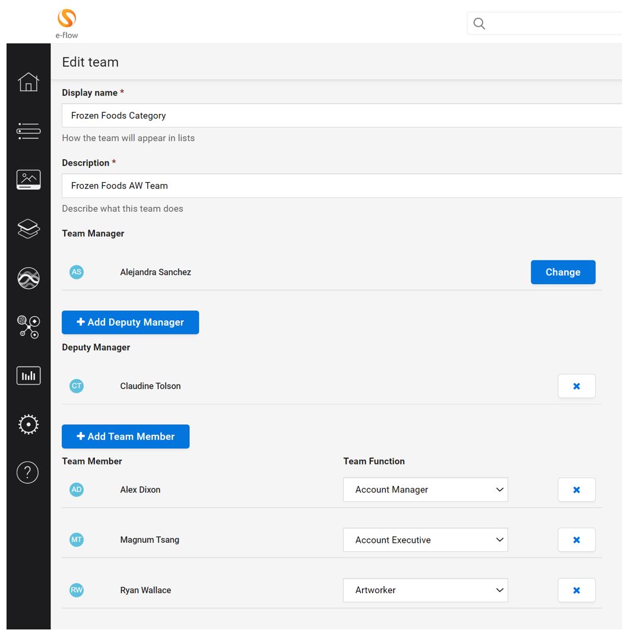The image size is (631, 633).
Task: Open the bar chart reports icon
Action: coord(28,376)
